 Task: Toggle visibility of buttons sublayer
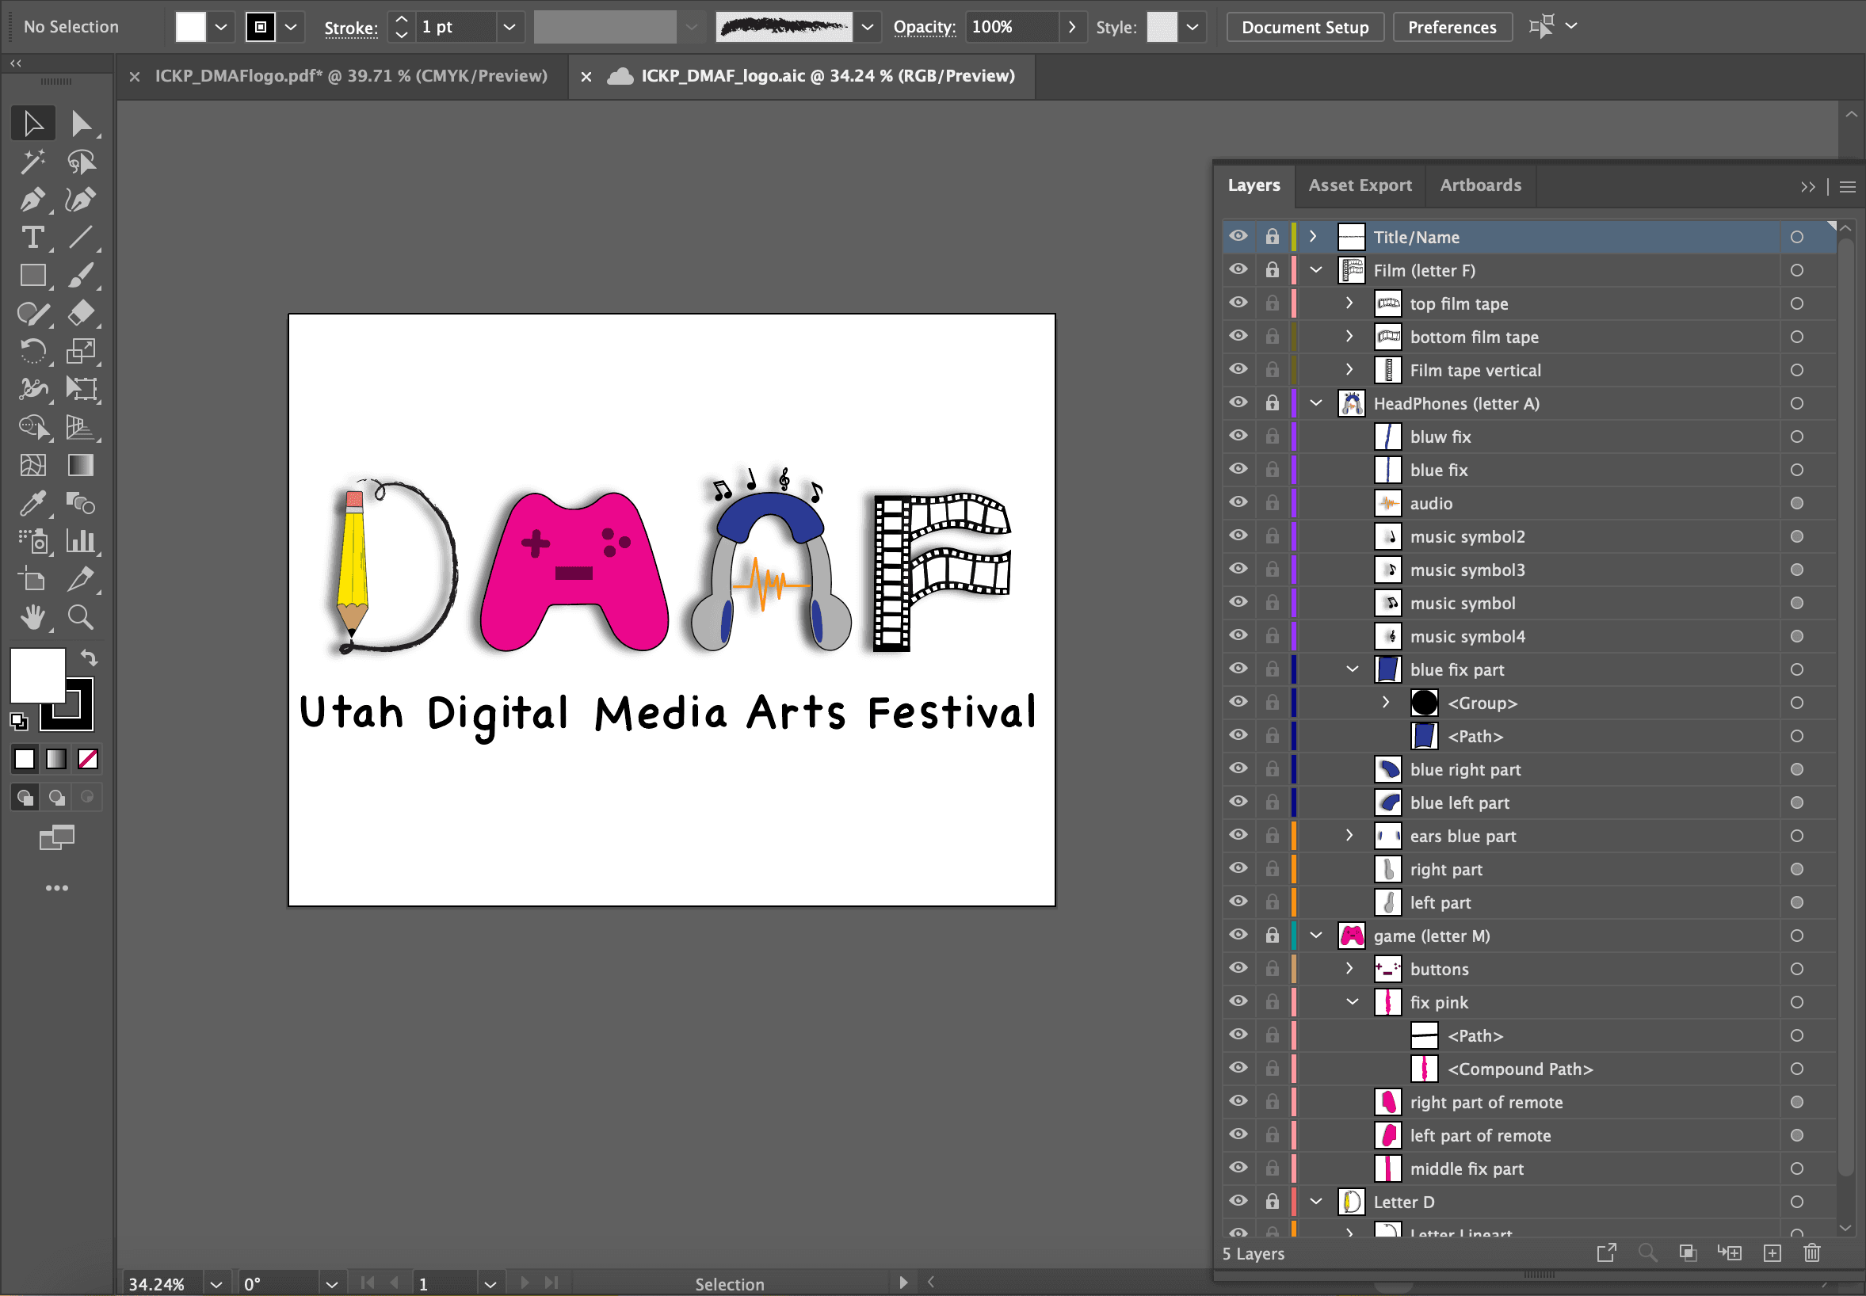1238,968
